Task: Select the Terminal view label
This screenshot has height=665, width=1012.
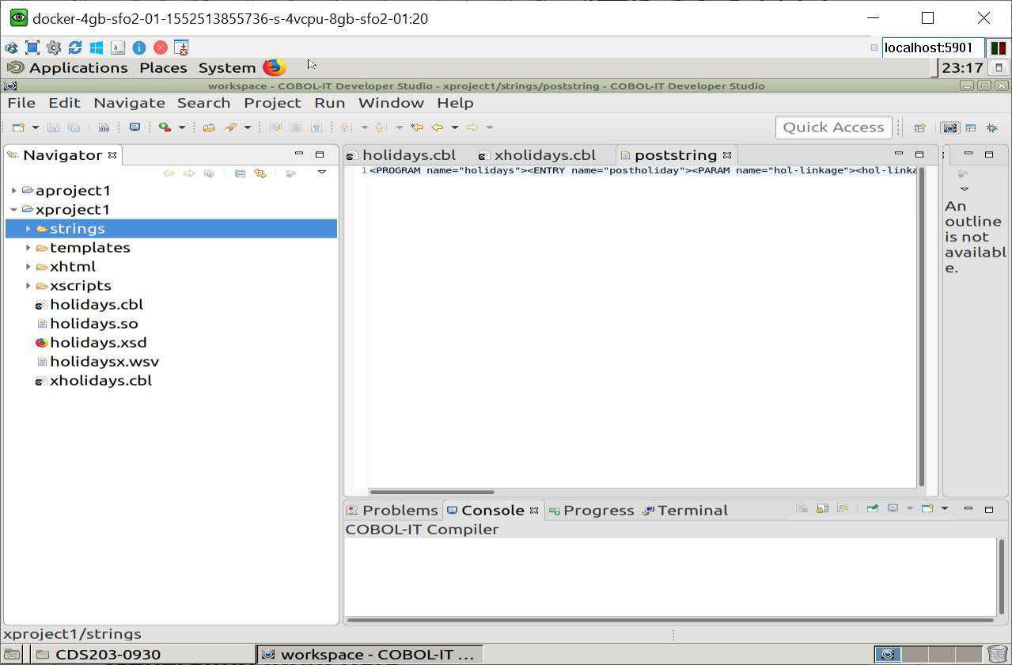Action: (692, 510)
